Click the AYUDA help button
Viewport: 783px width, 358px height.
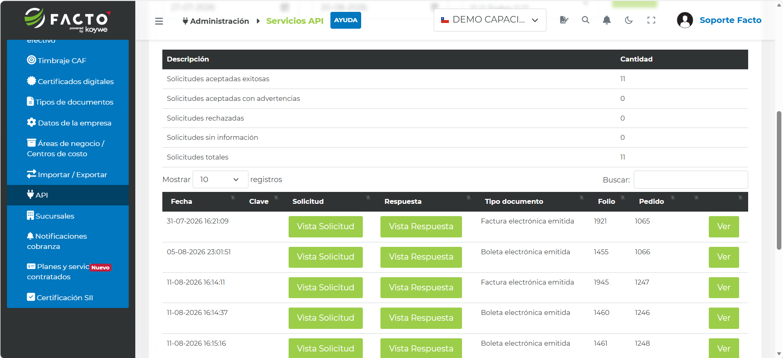[346, 21]
